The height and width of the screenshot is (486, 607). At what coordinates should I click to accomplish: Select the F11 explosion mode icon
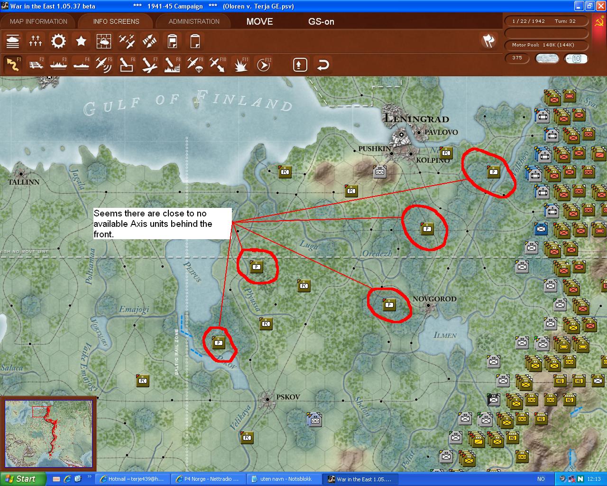(x=241, y=65)
